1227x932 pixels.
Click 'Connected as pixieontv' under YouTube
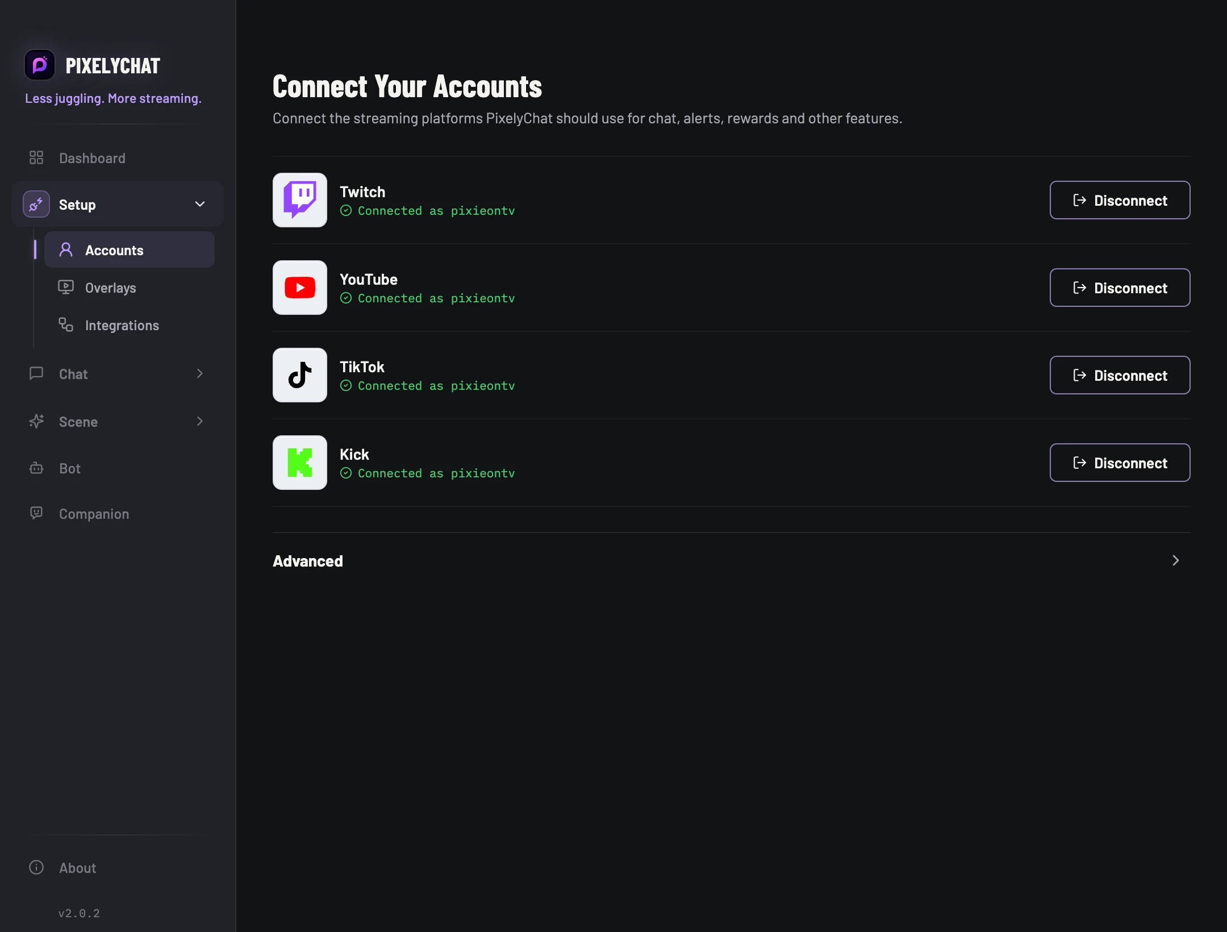tap(436, 298)
